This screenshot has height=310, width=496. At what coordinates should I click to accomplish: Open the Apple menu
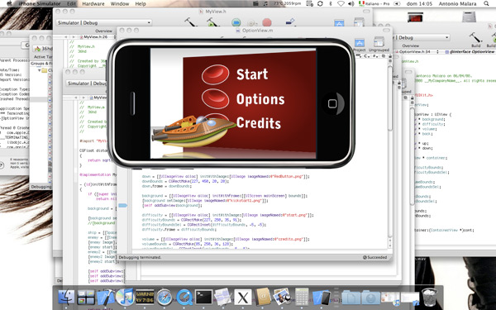(x=9, y=3)
